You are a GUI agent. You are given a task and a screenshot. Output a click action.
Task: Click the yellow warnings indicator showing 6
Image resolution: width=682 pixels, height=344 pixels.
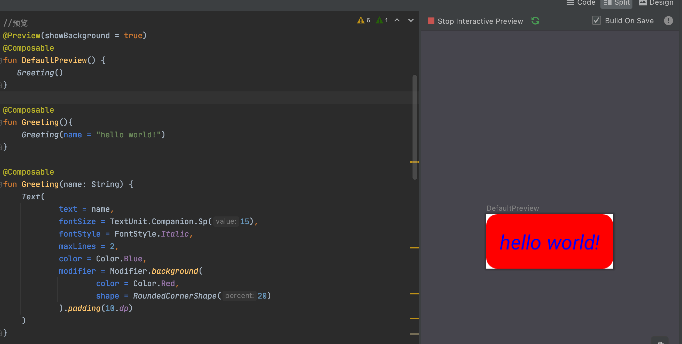[x=363, y=20]
